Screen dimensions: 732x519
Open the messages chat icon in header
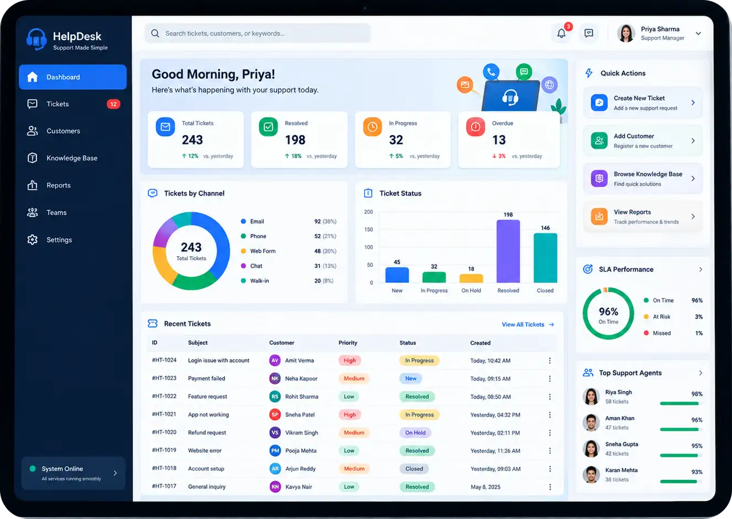coord(589,33)
